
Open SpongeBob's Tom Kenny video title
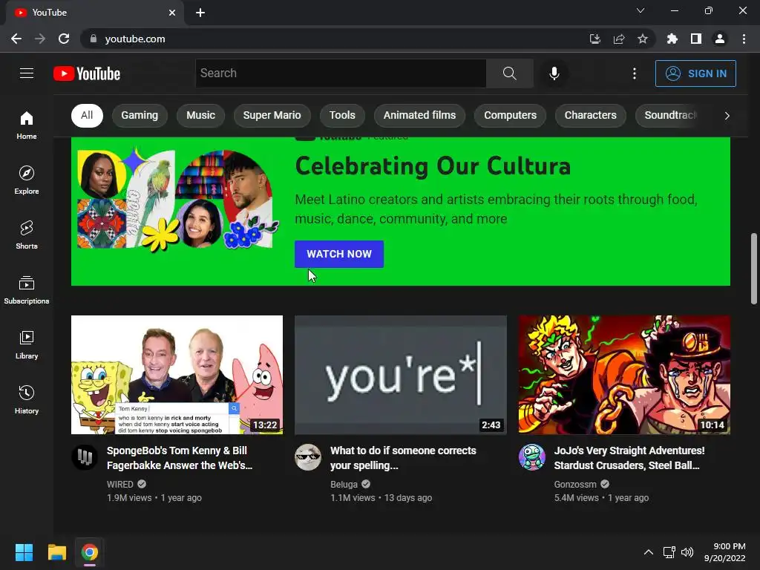click(x=180, y=458)
